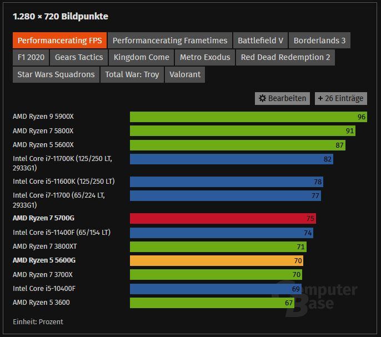Open Red Dead Redemption 2 tab

285,57
